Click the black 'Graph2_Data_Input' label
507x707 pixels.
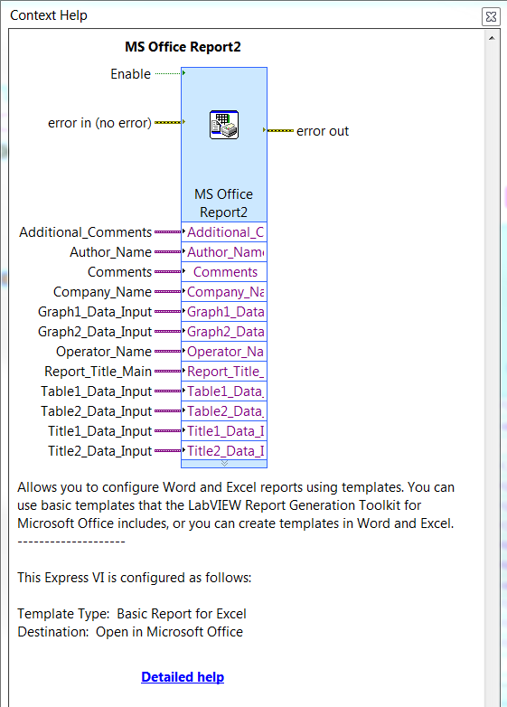point(95,332)
